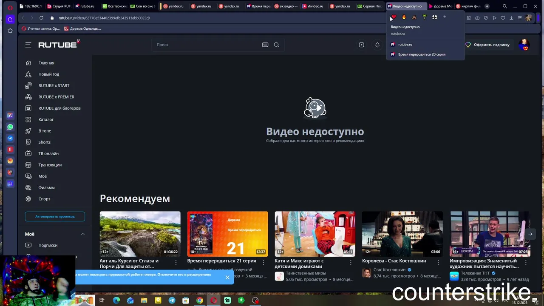
Task: Open a new browser tab
Action: pos(487,6)
